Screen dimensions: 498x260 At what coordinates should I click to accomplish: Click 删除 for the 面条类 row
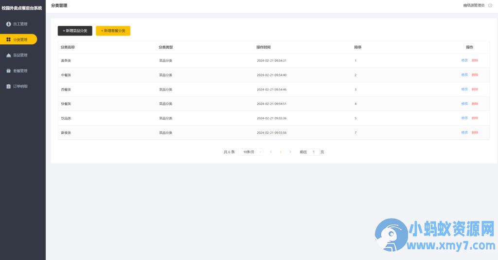pos(475,60)
